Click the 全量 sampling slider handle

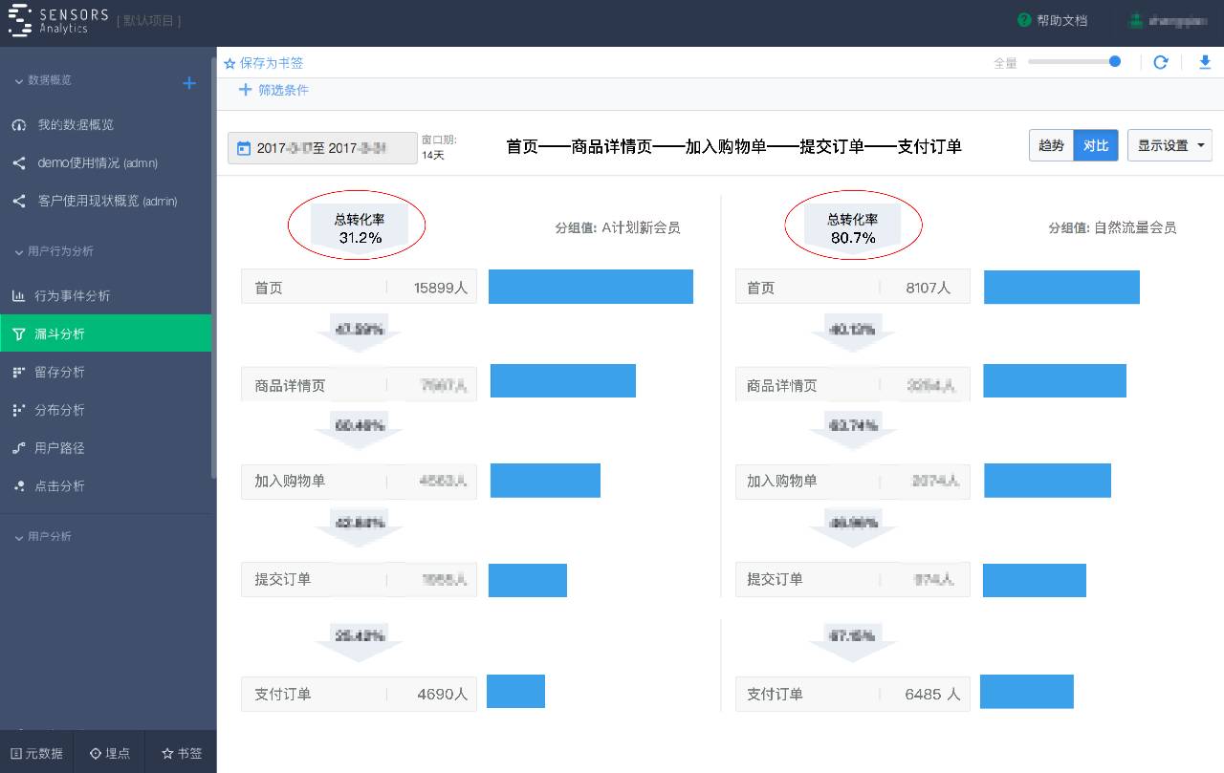pyautogui.click(x=1115, y=61)
